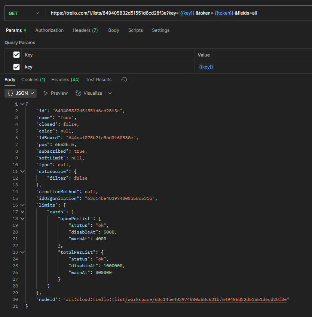Open the response Headers (44) tab
The width and height of the screenshot is (312, 317).
[x=65, y=80]
